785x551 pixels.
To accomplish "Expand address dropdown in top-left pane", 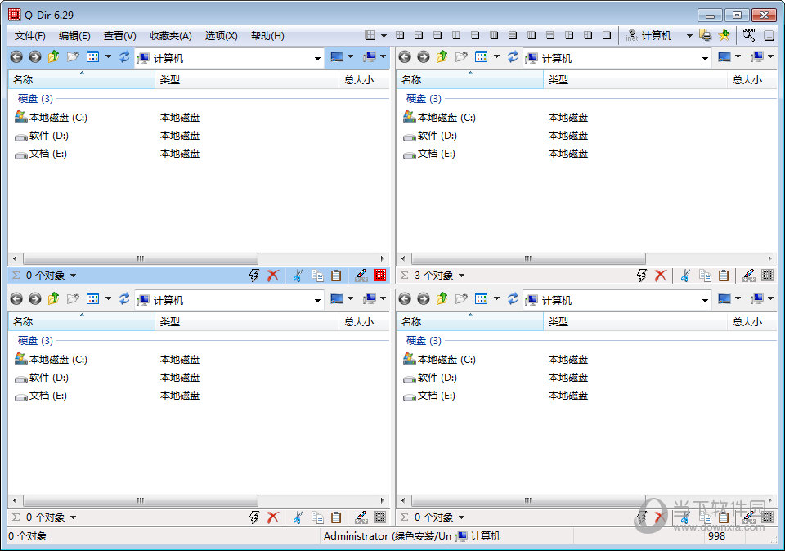I will click(x=317, y=59).
